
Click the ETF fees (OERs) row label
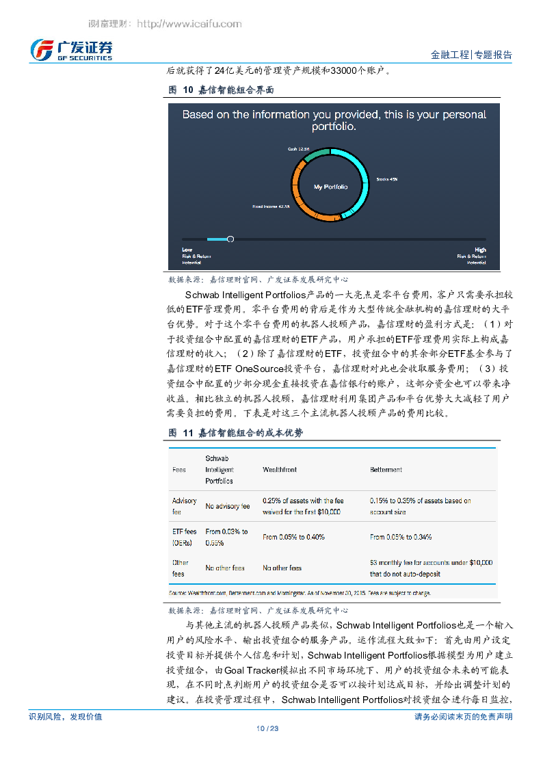(x=184, y=537)
